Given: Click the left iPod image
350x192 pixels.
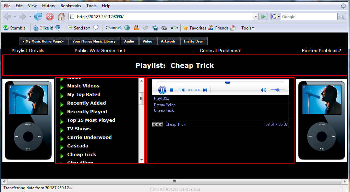Looking at the screenshot, I should point(28,120).
